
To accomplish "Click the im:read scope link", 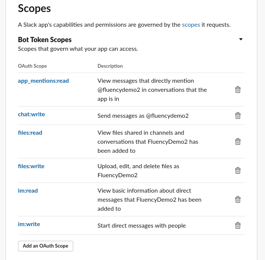I will (x=28, y=191).
